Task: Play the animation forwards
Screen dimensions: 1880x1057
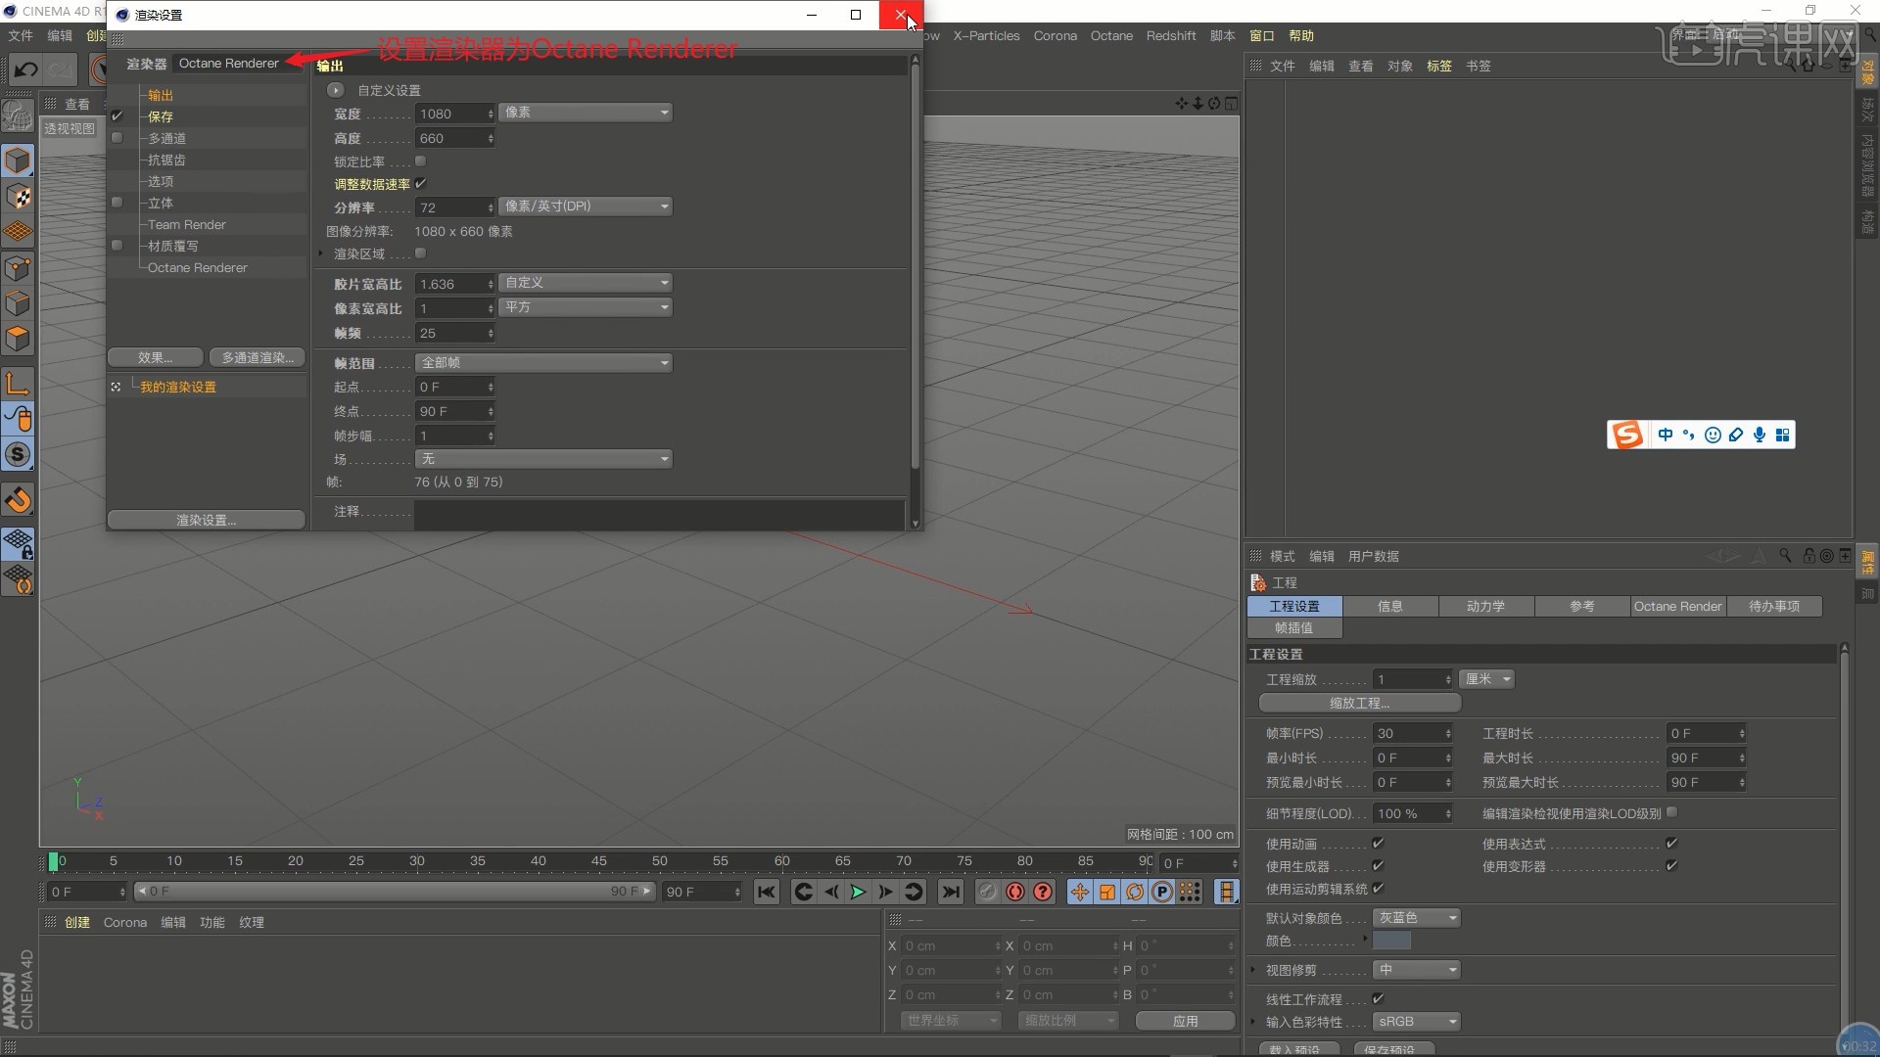Action: [858, 892]
